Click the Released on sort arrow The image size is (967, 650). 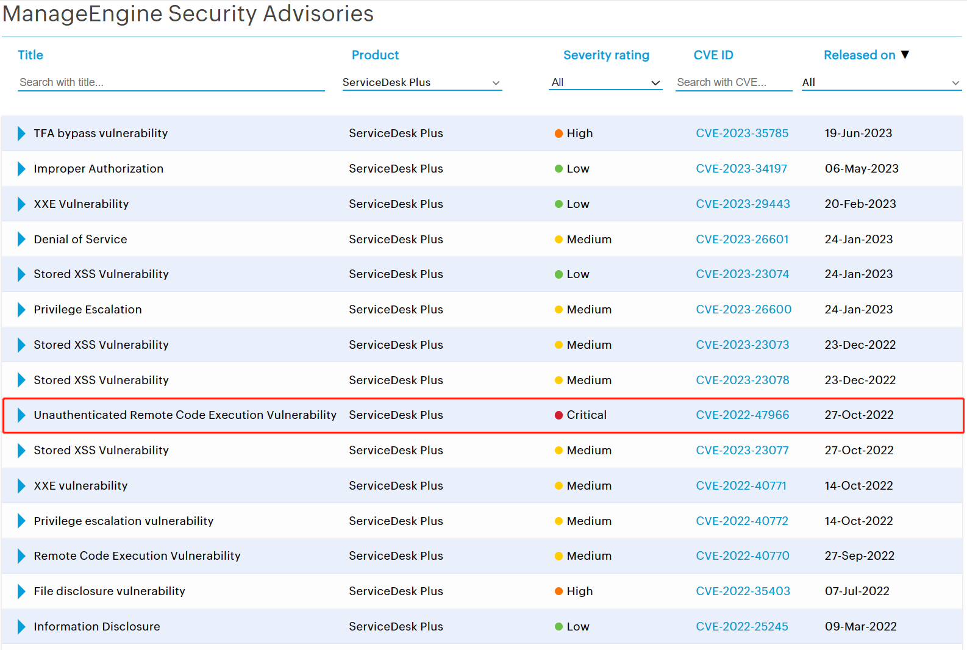click(x=905, y=55)
